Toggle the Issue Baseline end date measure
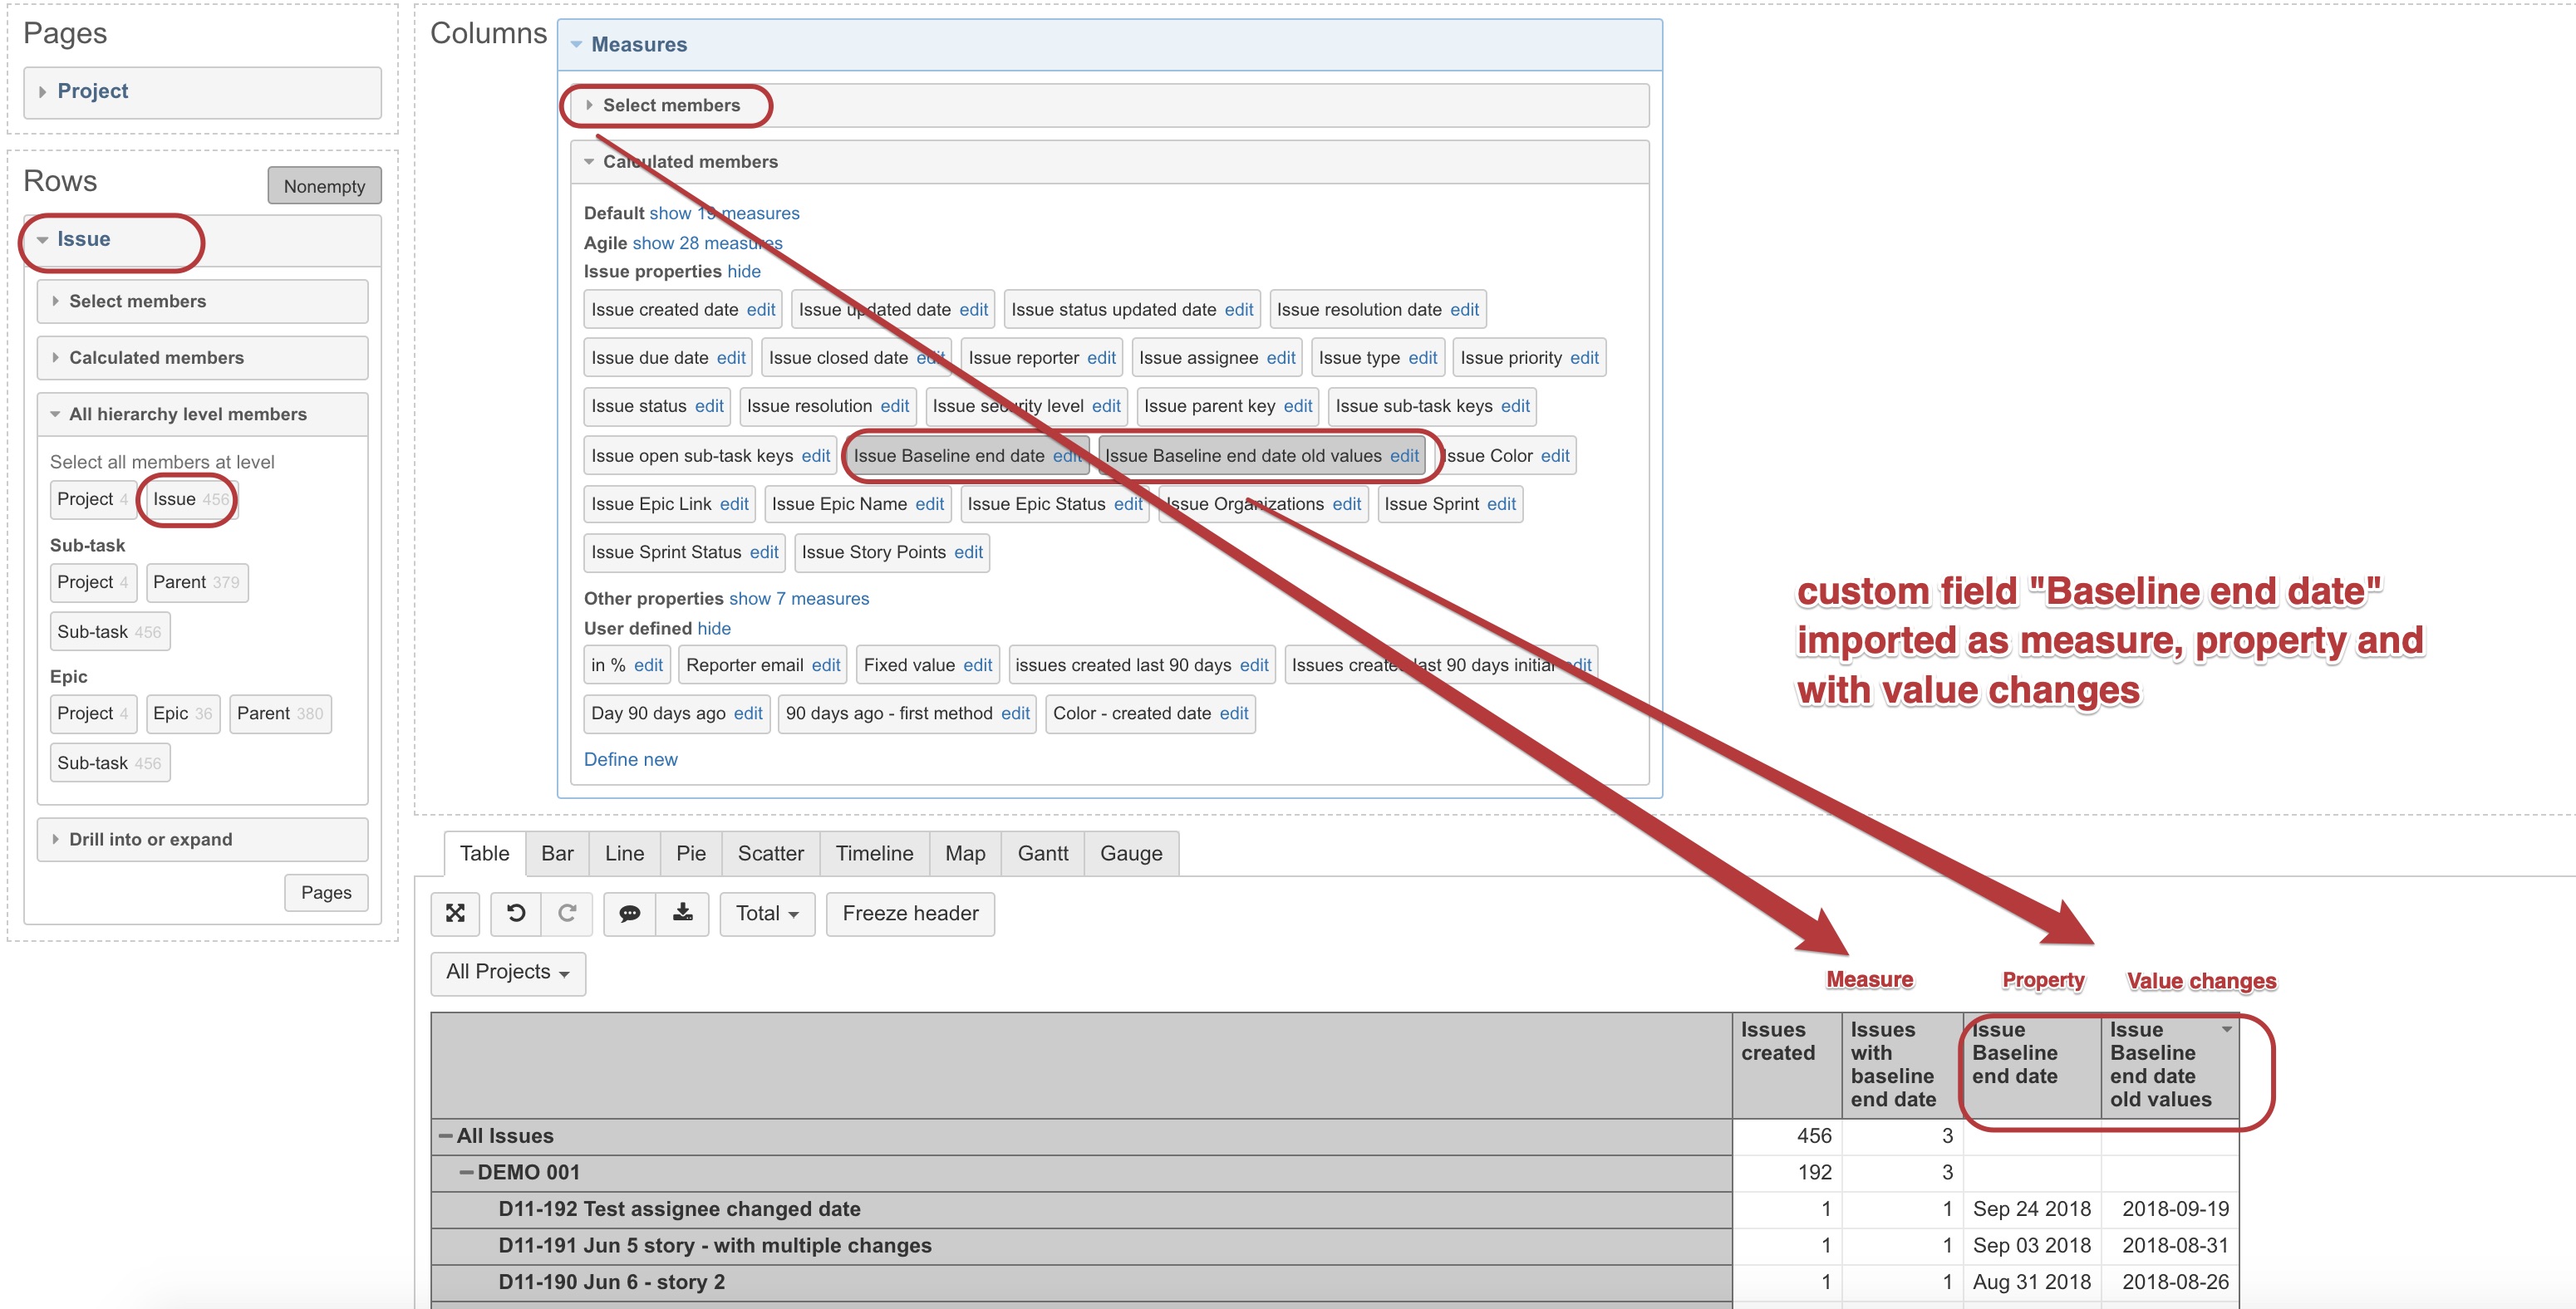Screen dimensions: 2576x1309 point(948,456)
